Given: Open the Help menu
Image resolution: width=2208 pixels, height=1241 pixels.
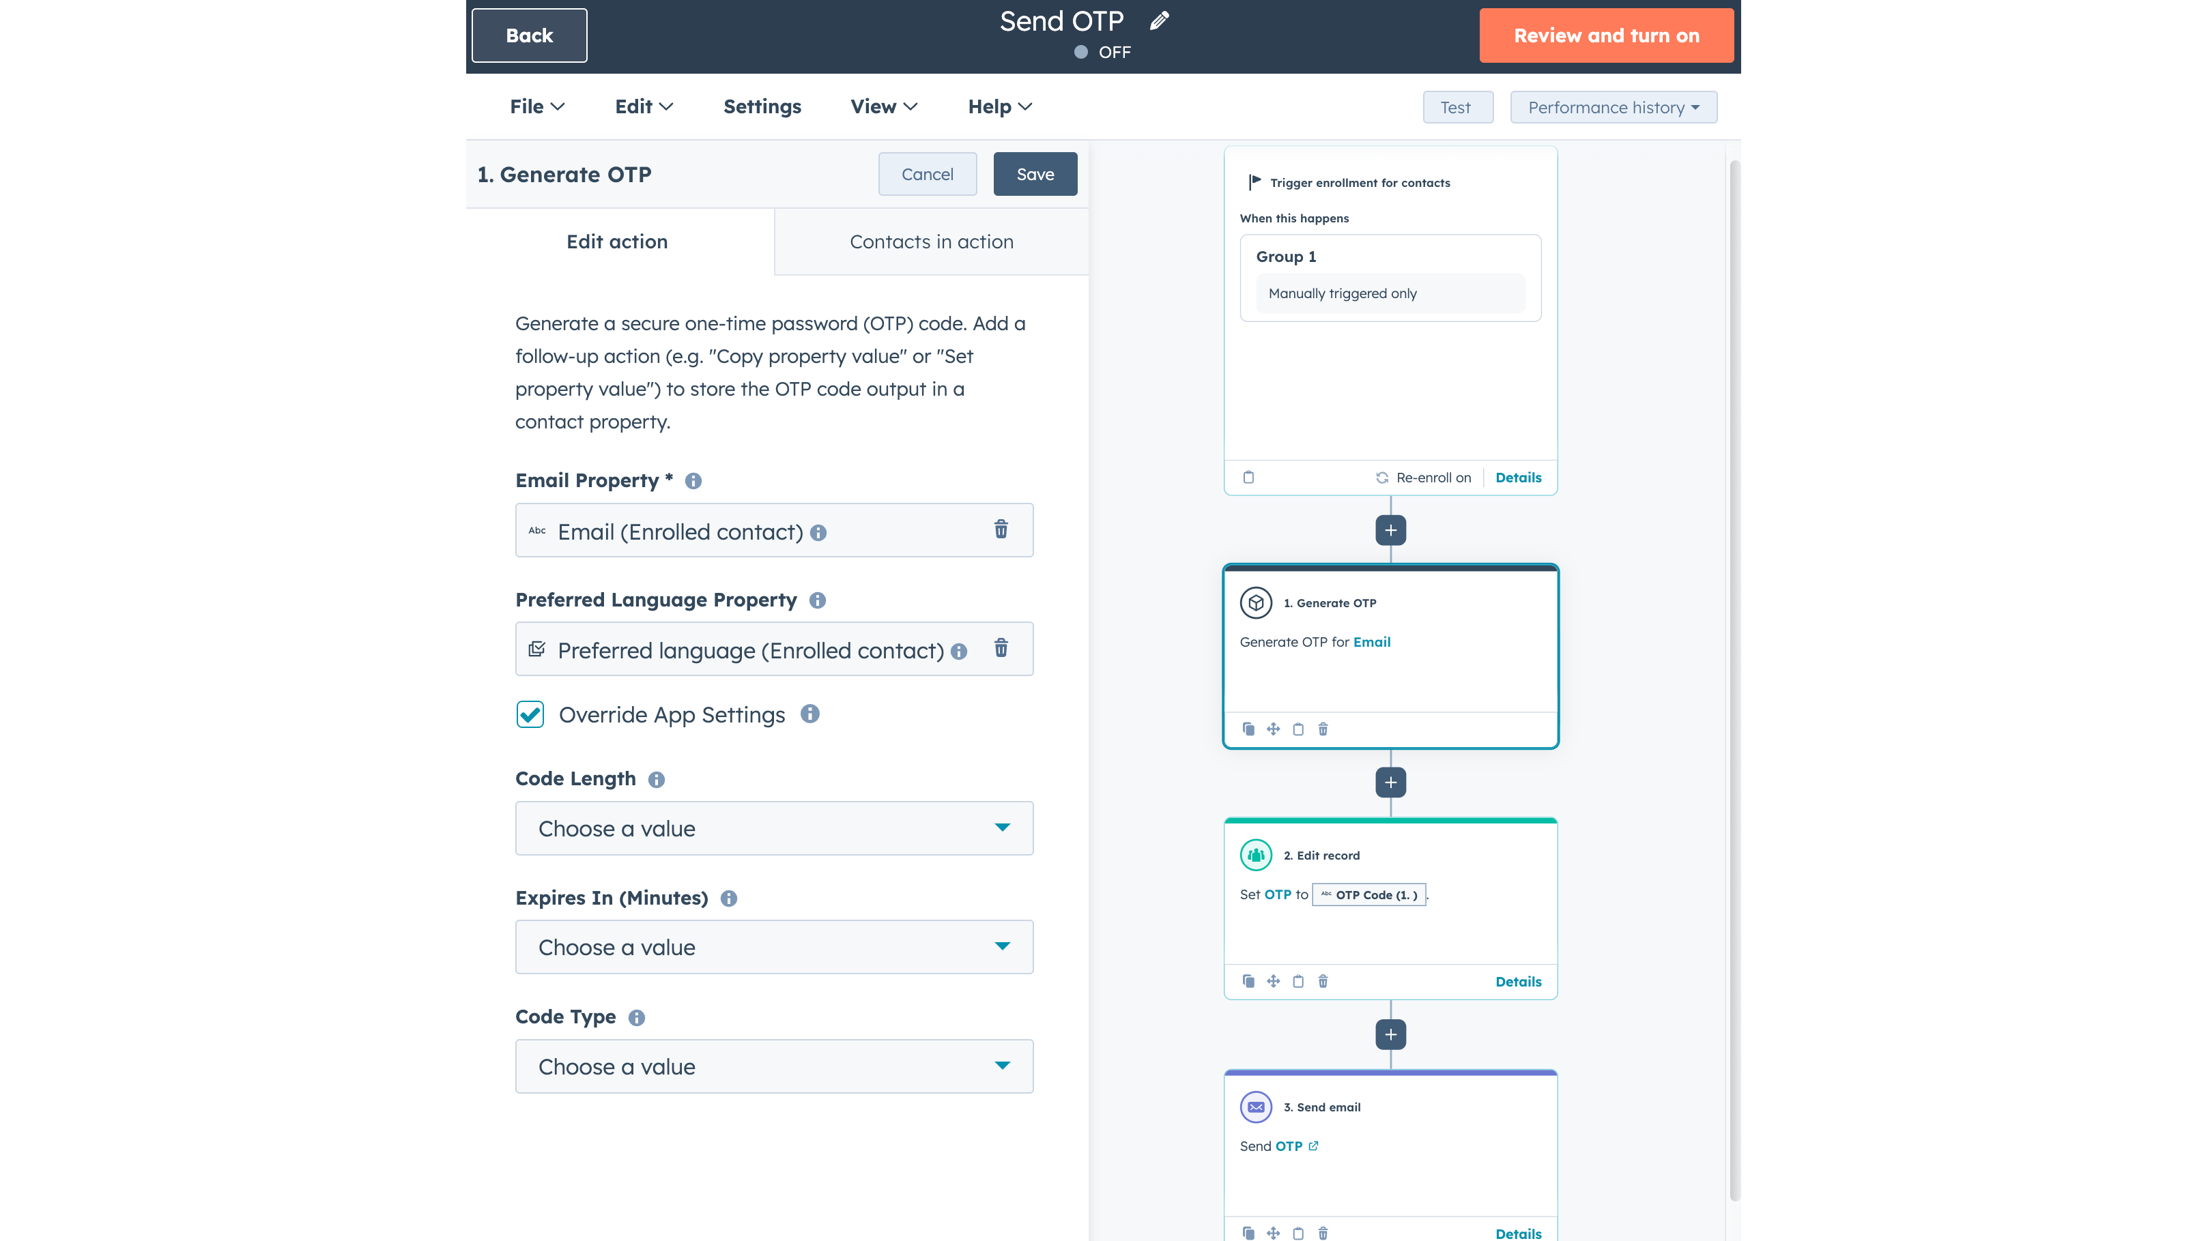Looking at the screenshot, I should click(x=999, y=106).
